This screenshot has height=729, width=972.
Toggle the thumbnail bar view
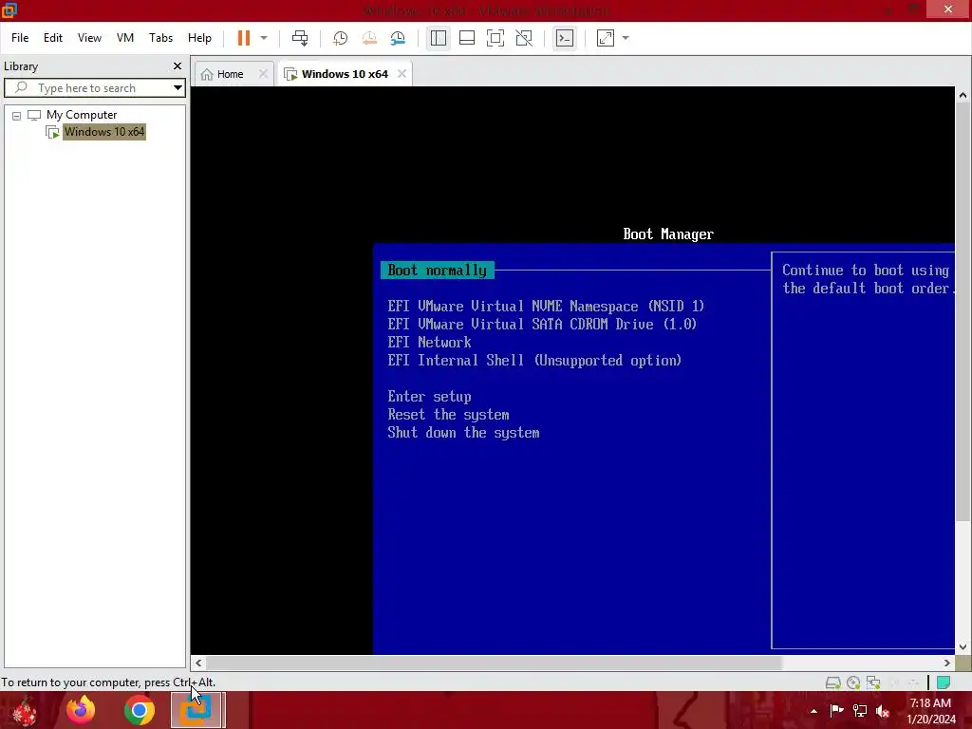pyautogui.click(x=467, y=38)
